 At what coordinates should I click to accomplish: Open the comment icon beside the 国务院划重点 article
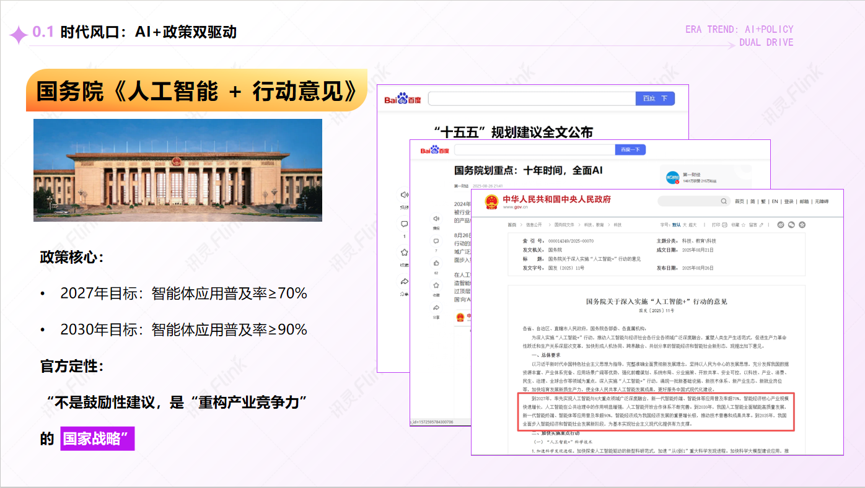(436, 241)
